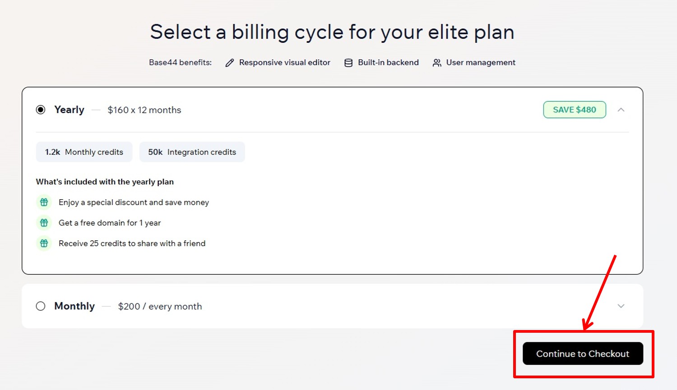The image size is (677, 390).
Task: Click the Base44 benefits label
Action: pos(180,63)
